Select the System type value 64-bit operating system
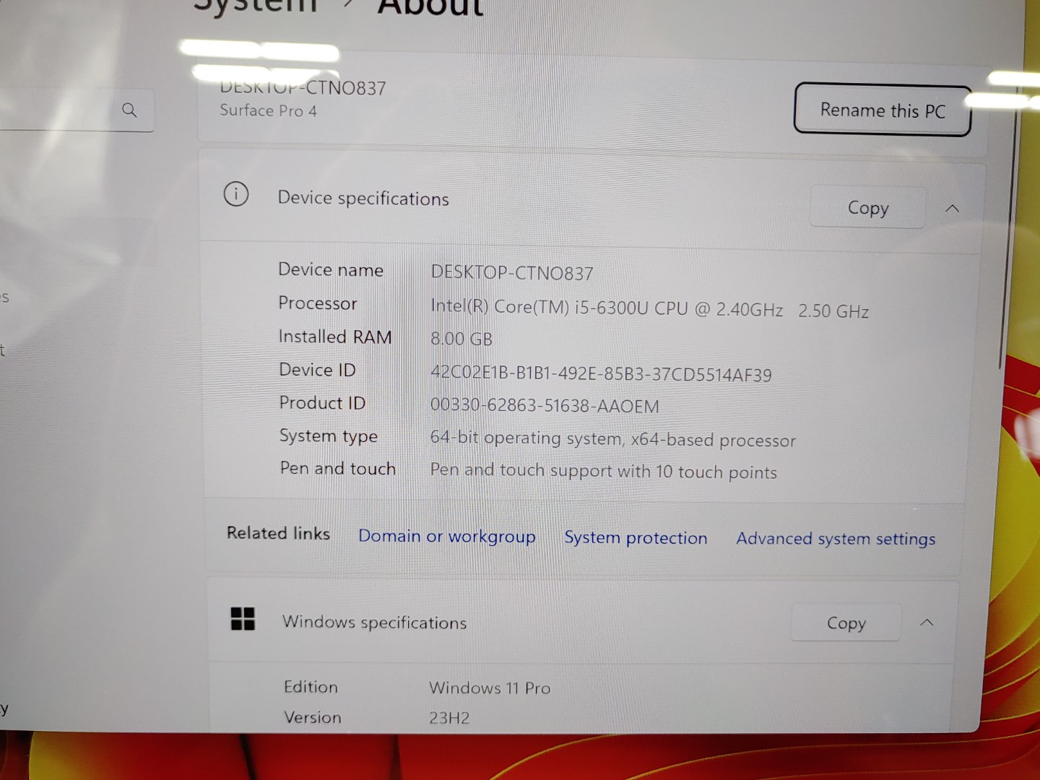 tap(612, 439)
